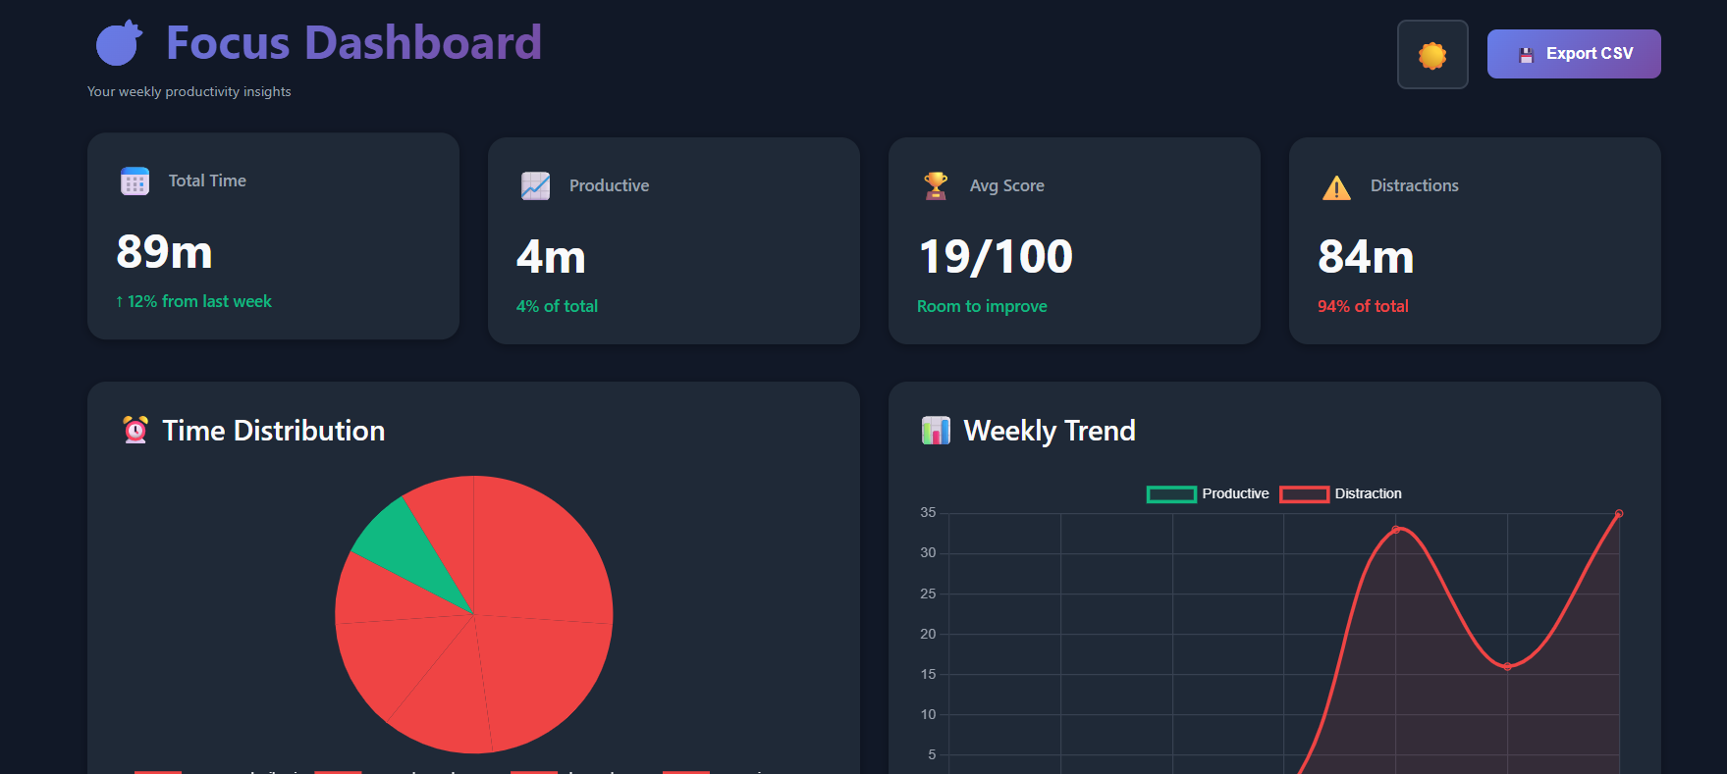Viewport: 1727px width, 774px height.
Task: Click the bar chart icon beside Weekly Trend
Action: (x=936, y=430)
